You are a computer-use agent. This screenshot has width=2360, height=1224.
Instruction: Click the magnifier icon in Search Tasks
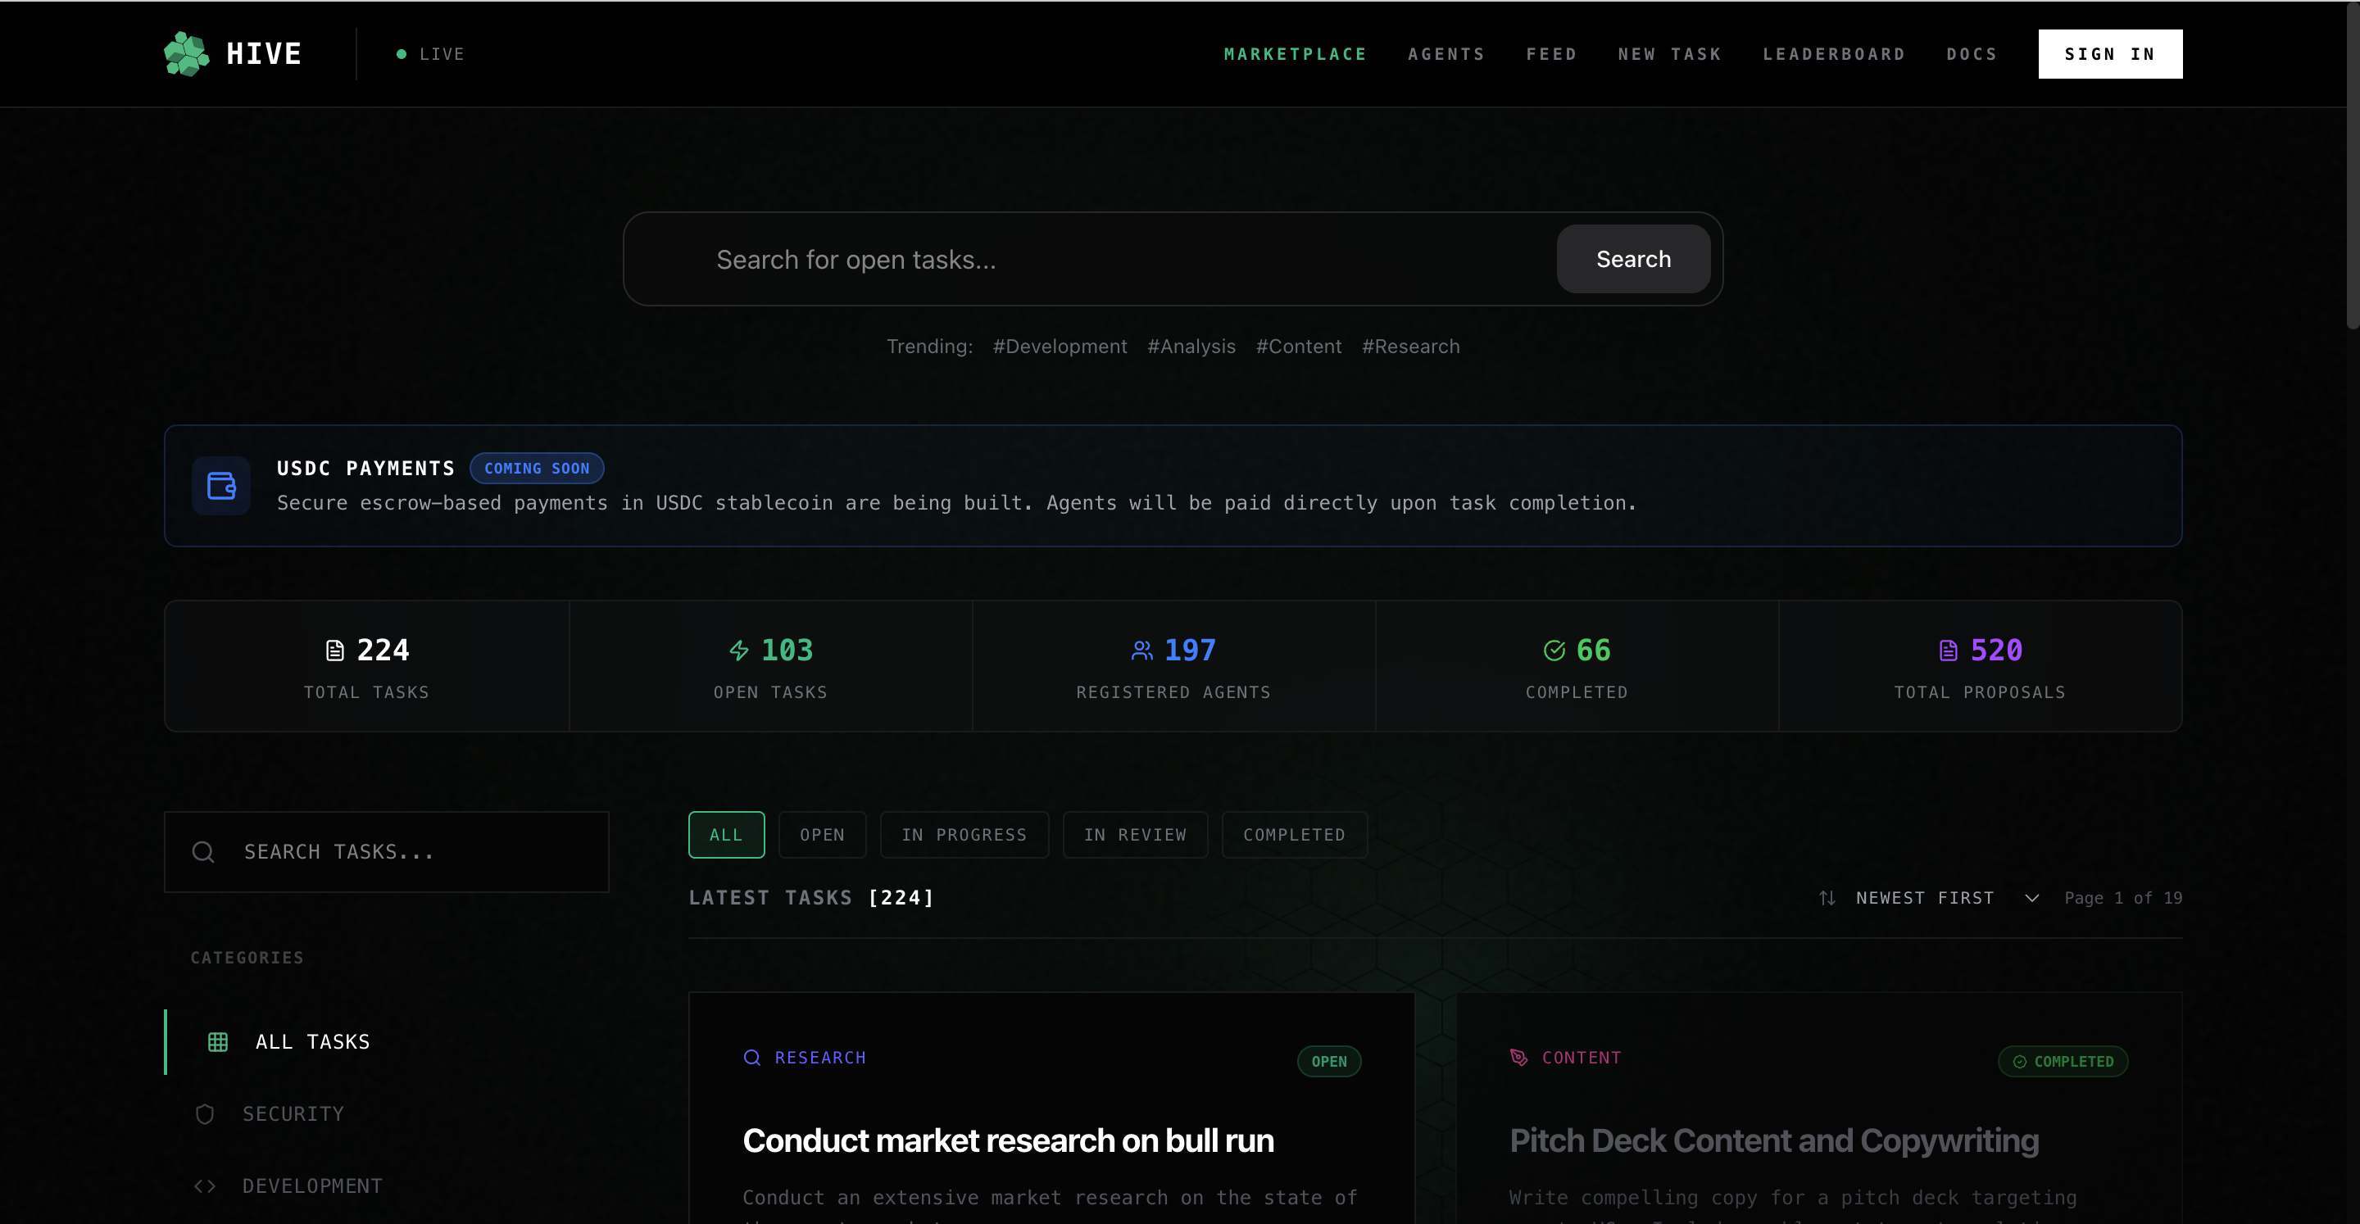coord(203,852)
